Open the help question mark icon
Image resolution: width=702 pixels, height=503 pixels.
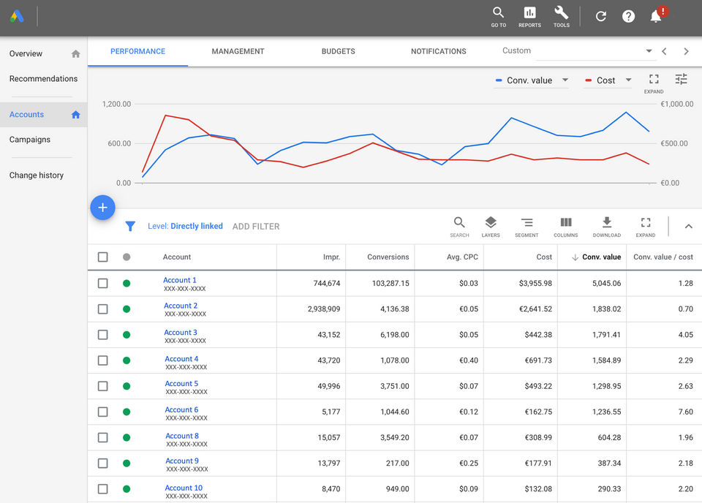tap(628, 17)
